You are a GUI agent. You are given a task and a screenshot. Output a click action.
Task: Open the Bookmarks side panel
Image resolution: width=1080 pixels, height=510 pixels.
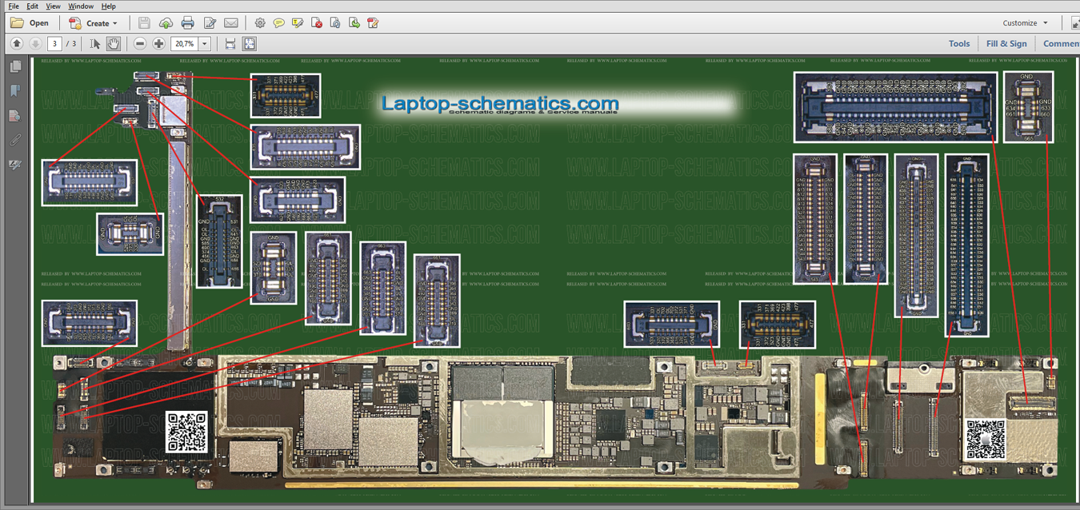(15, 91)
